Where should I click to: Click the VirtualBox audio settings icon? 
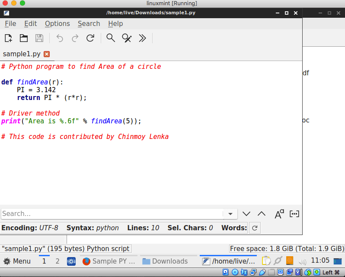(x=244, y=272)
